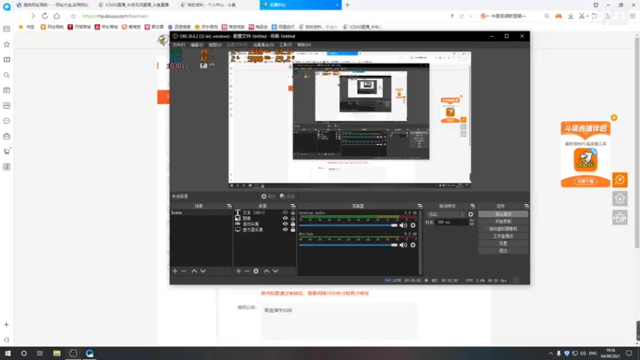640x360 pixels.
Task: Remove the selected scene with the minus icon
Action: click(184, 271)
